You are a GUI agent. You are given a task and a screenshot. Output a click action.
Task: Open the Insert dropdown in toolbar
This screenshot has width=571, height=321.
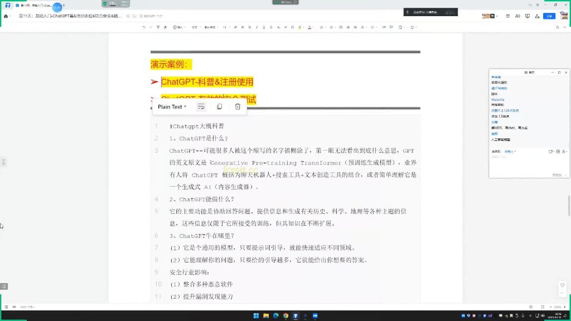pyautogui.click(x=179, y=27)
